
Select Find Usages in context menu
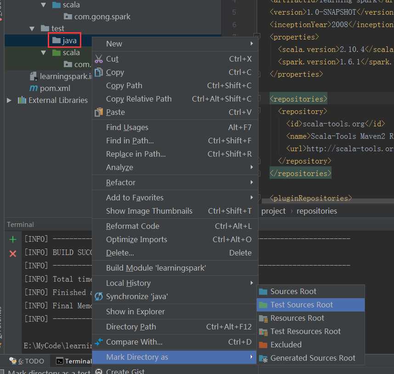coord(175,127)
